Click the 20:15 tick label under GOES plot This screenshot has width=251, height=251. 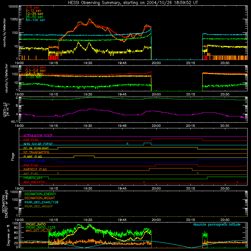(x=190, y=126)
